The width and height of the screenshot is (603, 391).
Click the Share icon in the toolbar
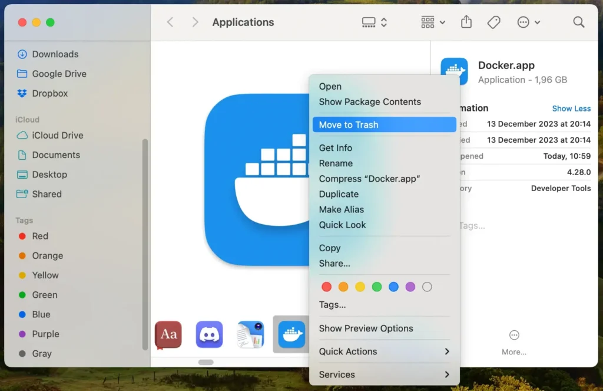(x=466, y=22)
